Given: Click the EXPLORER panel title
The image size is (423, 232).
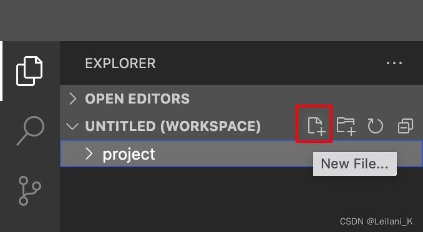Looking at the screenshot, I should (x=120, y=64).
